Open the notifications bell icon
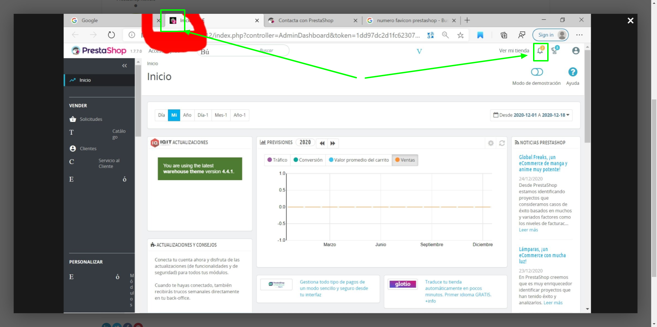This screenshot has height=327, width=657. coord(540,51)
